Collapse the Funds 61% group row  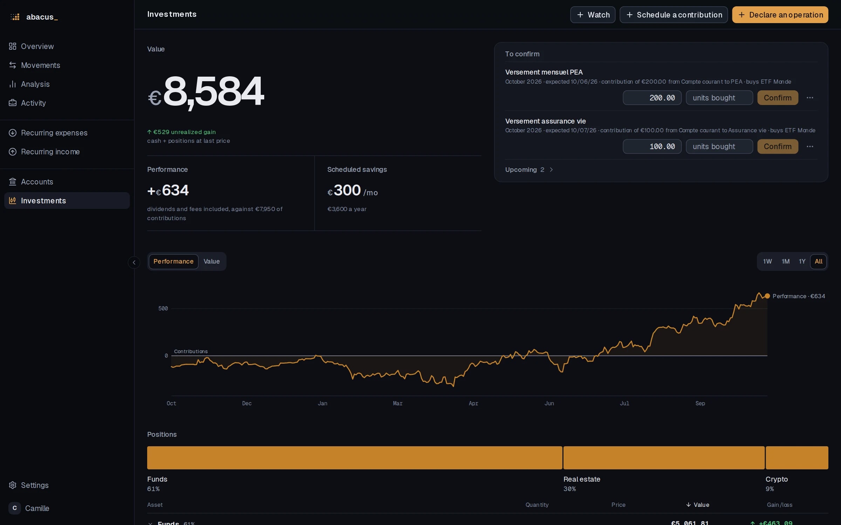point(150,523)
